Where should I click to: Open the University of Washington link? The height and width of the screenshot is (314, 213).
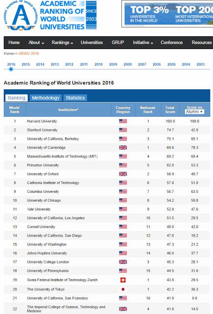click(x=47, y=244)
